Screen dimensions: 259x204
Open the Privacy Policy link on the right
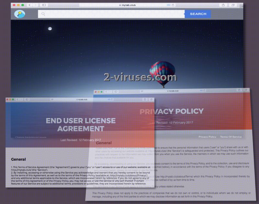coord(207,137)
